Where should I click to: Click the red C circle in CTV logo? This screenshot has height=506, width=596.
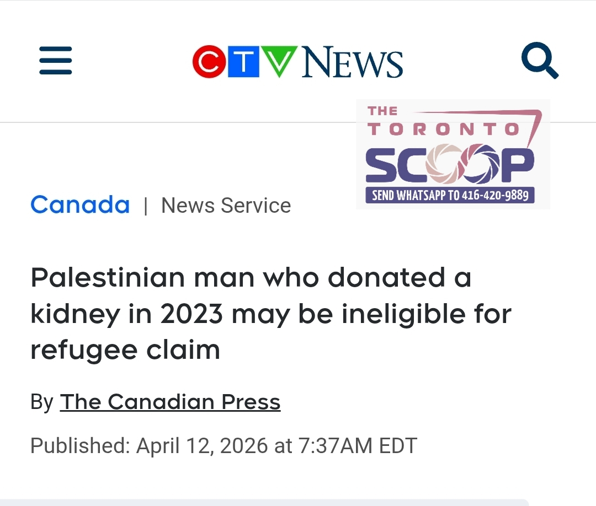point(209,62)
